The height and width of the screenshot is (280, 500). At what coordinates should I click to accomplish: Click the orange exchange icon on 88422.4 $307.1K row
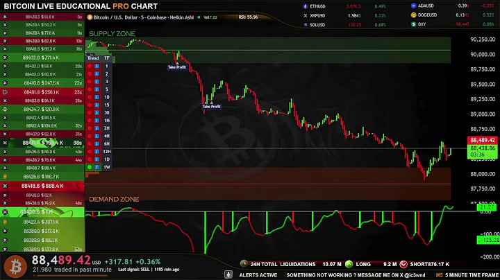5,222
